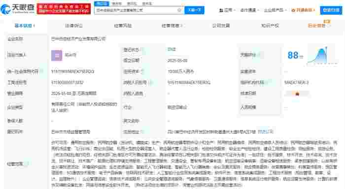Screen dimensions: 345x189
Task: Click the info icon beside 经营范围 label
Action: point(27,164)
